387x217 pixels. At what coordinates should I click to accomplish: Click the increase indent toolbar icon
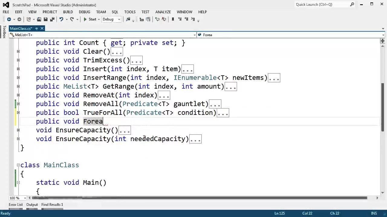pyautogui.click(x=148, y=19)
